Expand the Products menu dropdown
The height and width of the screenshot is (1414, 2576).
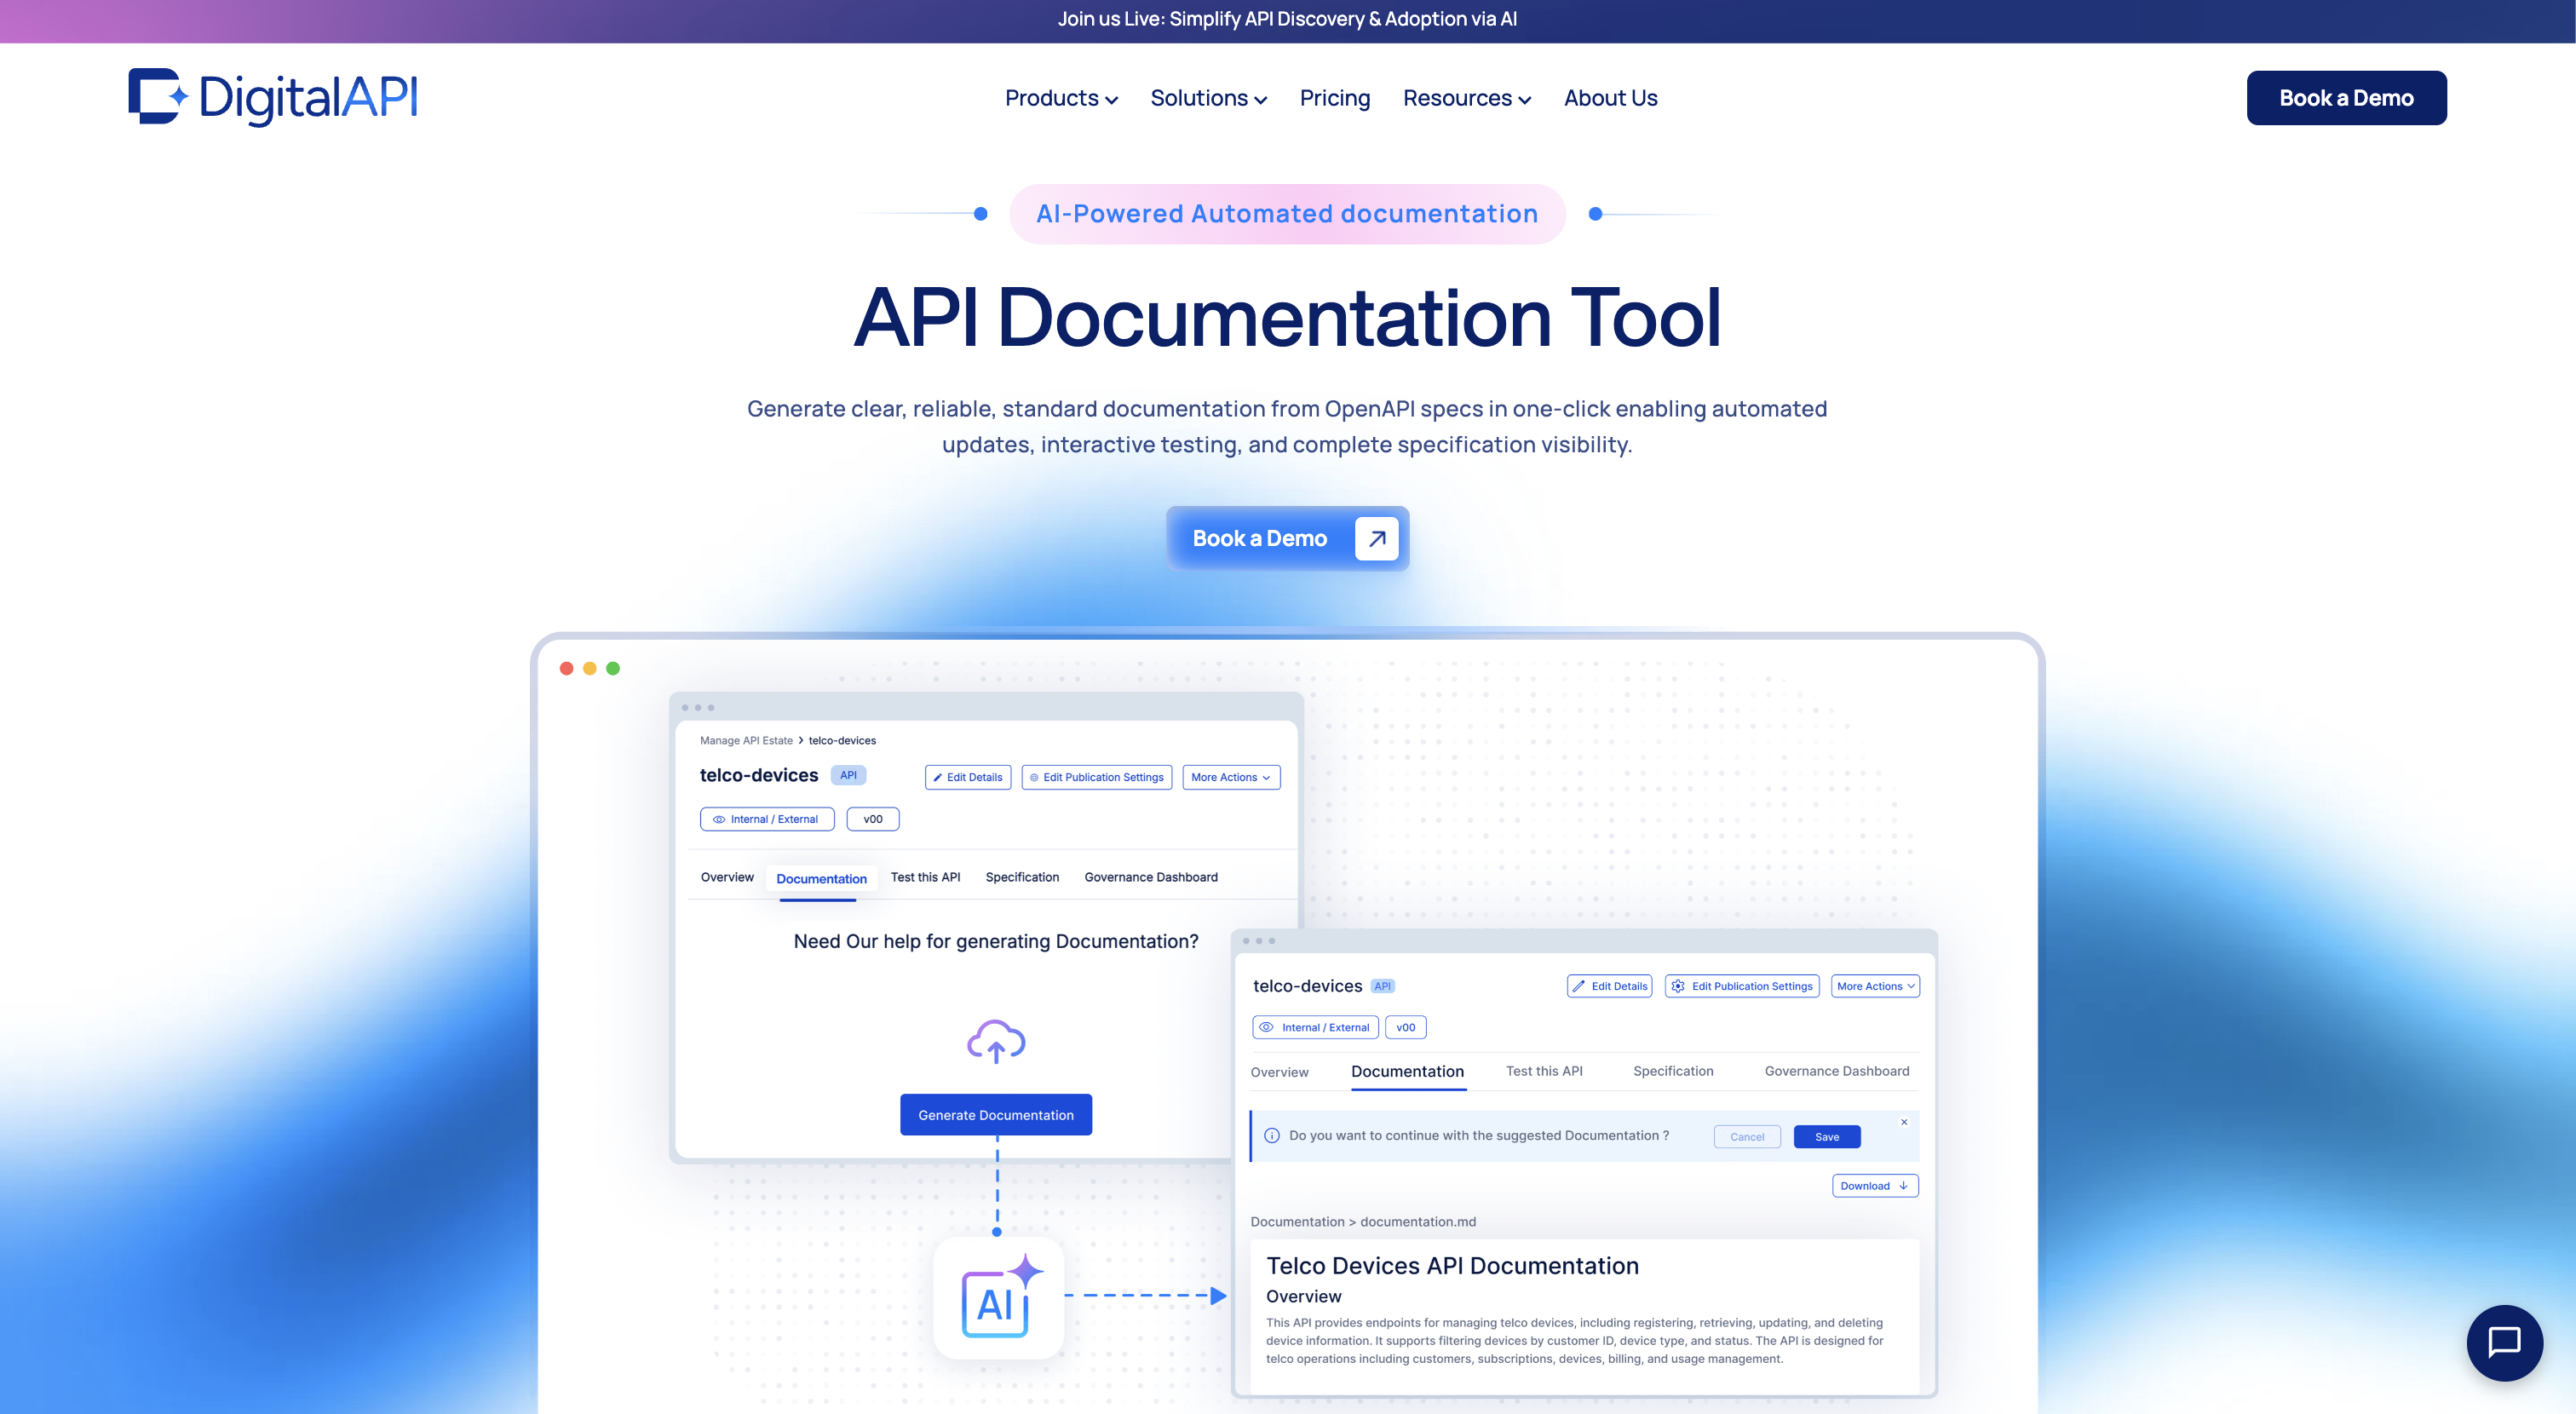pos(1061,98)
